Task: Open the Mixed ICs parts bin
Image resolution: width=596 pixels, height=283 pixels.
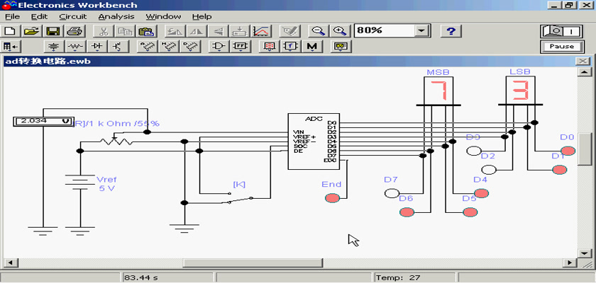Action: (x=168, y=47)
